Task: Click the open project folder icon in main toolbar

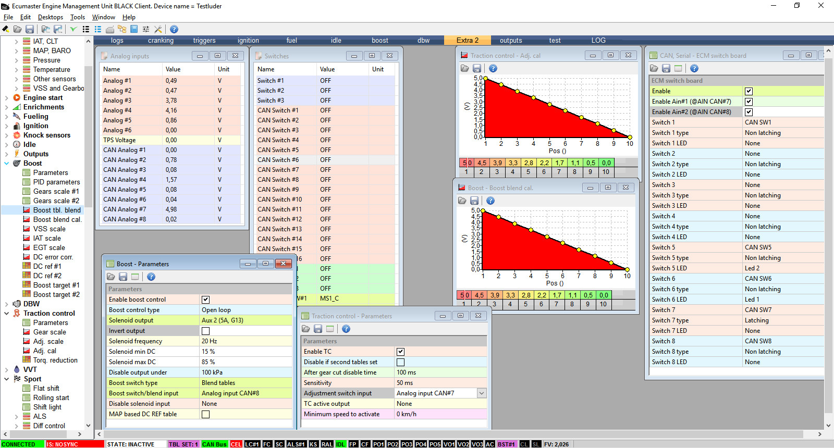Action: coord(17,29)
